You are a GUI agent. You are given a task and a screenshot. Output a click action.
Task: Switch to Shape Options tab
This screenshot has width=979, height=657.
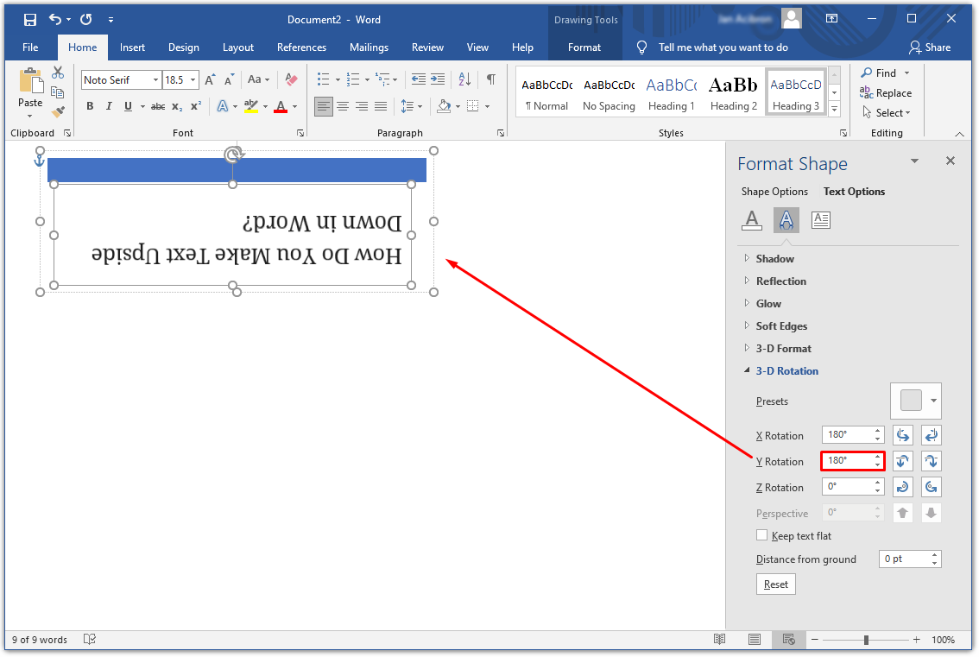[774, 192]
